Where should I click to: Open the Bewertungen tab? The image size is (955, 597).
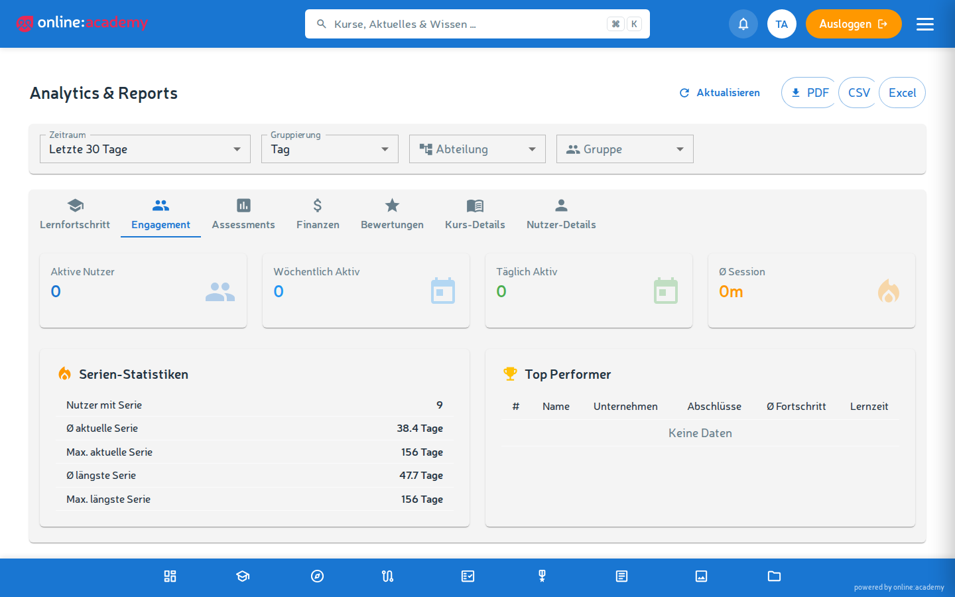point(392,214)
